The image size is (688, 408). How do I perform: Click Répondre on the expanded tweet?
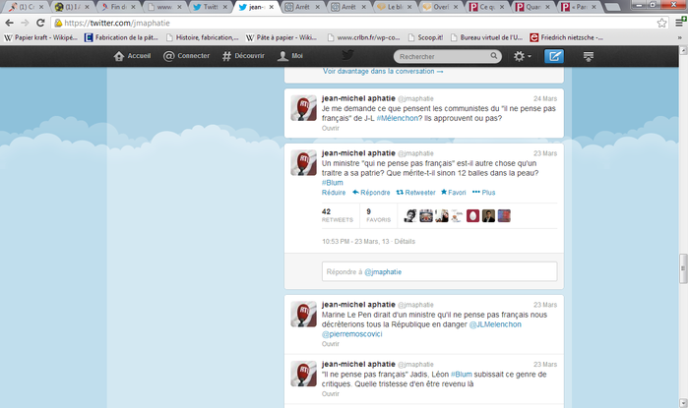click(371, 193)
